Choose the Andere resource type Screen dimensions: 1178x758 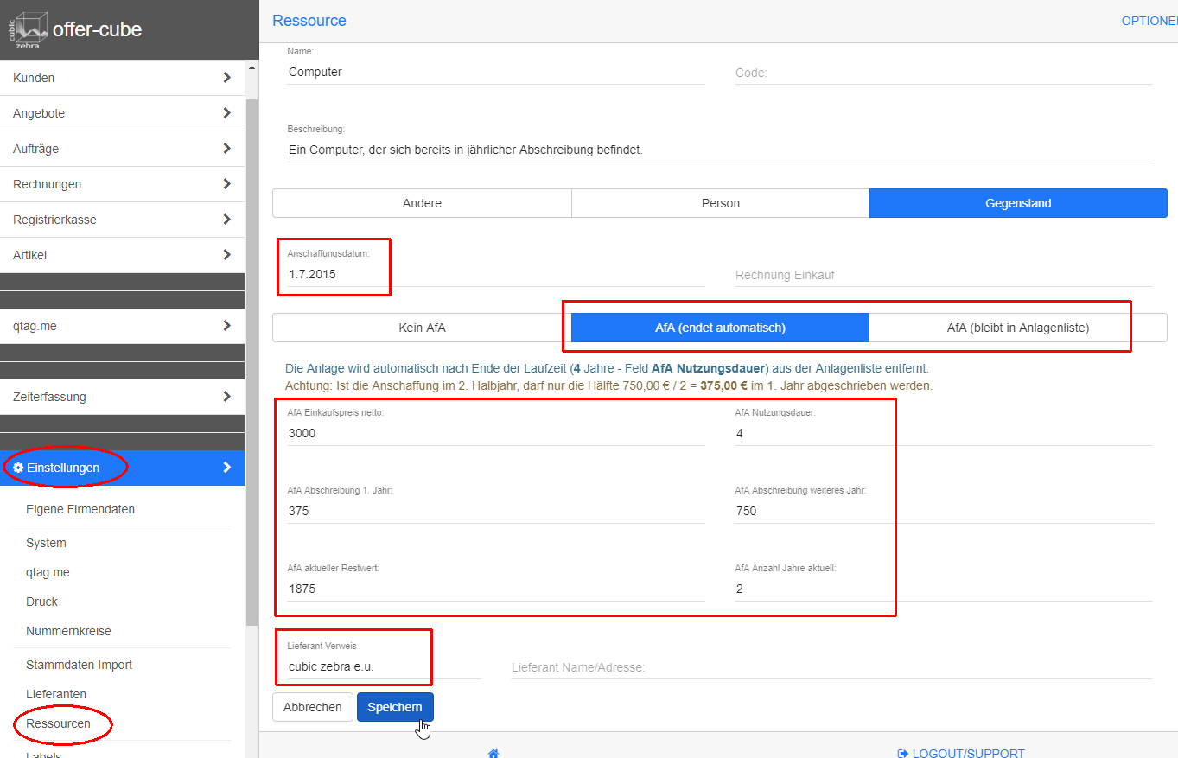coord(422,203)
